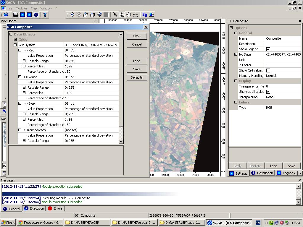Activate the pan hand tool
The height and width of the screenshot is (227, 303).
[129, 15]
